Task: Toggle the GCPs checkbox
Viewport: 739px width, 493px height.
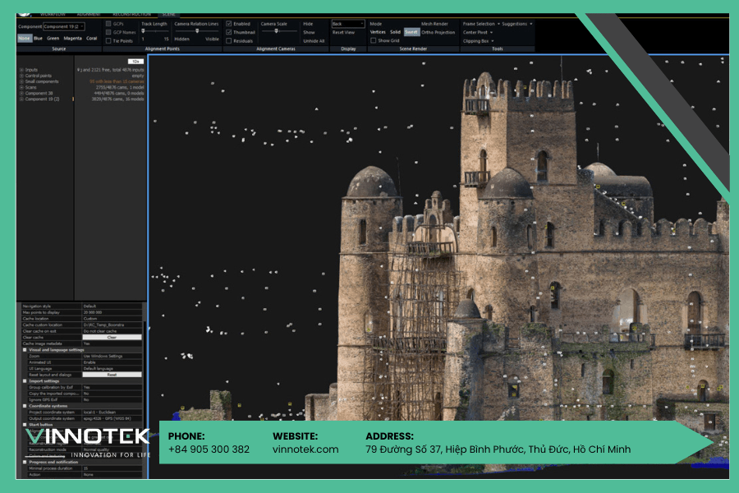Action: (108, 24)
